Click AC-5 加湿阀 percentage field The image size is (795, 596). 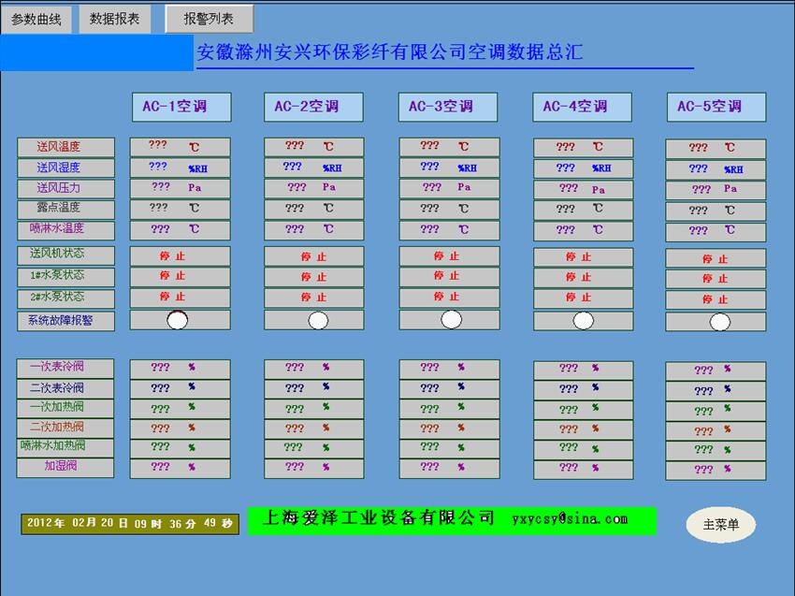715,471
